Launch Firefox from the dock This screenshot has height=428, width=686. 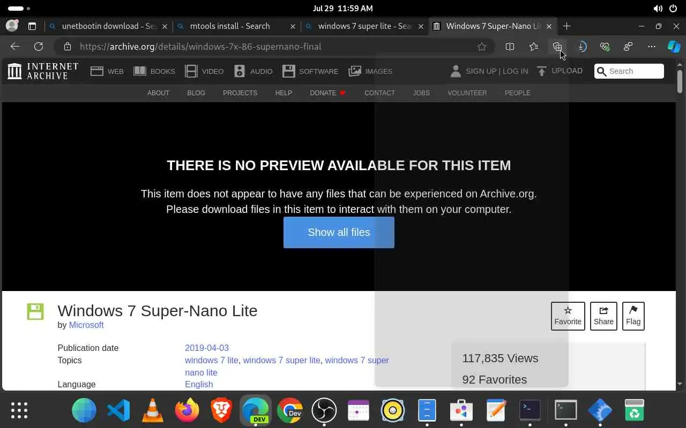(187, 410)
